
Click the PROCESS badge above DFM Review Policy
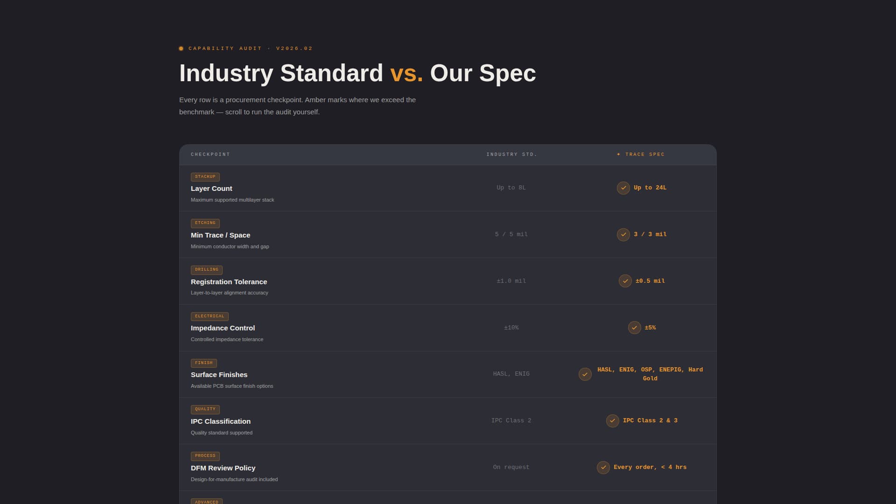coord(205,455)
